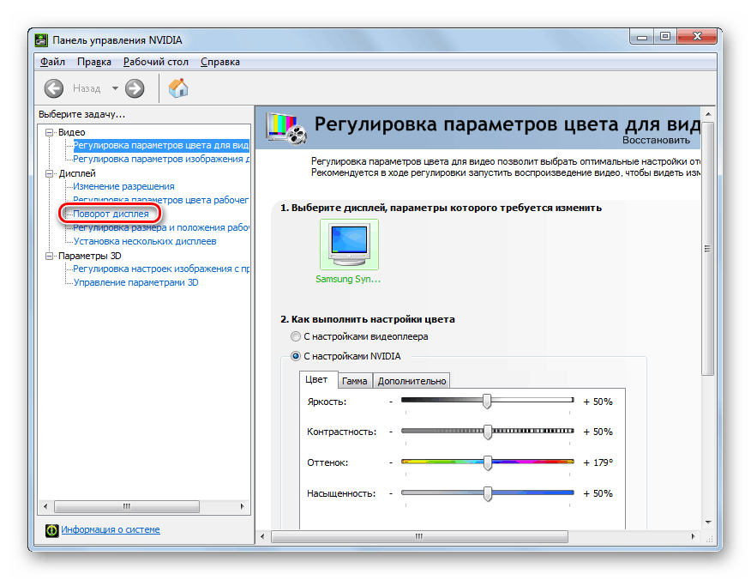Click the color video header icon
The image size is (751, 580).
coord(286,127)
